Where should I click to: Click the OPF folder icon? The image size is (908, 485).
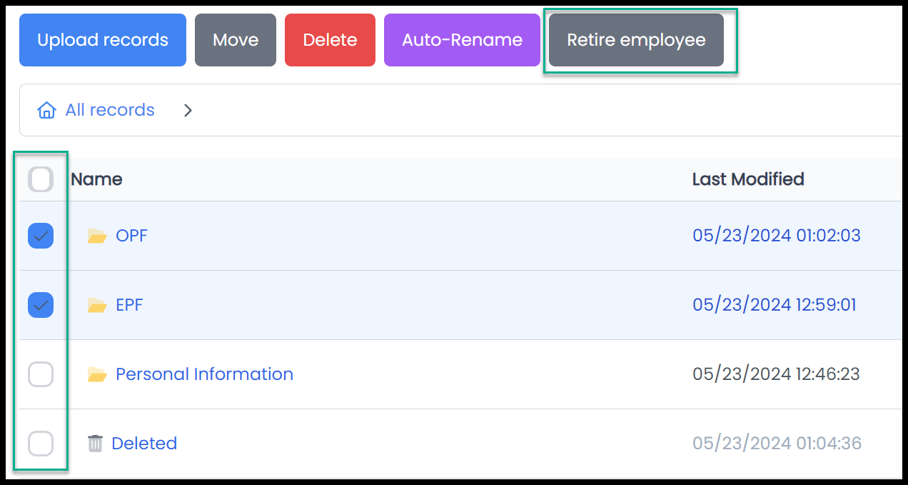(x=97, y=236)
